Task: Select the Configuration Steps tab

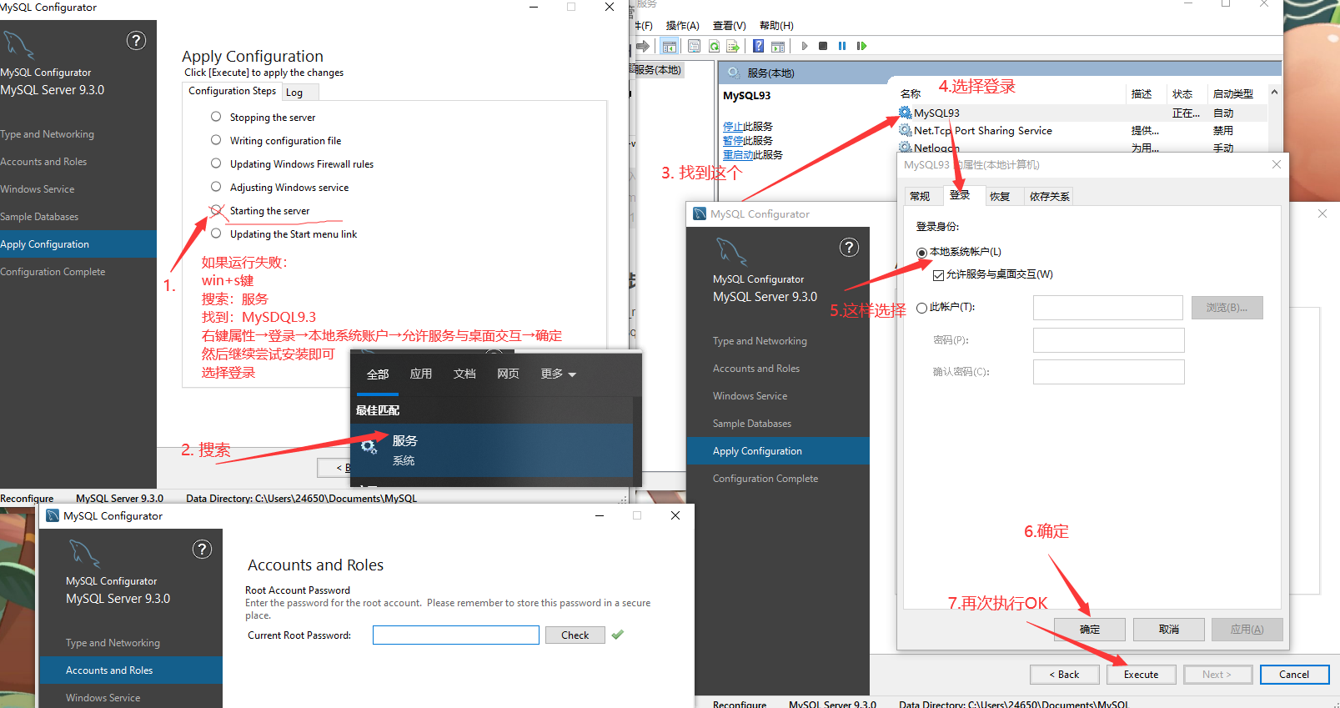Action: point(232,91)
